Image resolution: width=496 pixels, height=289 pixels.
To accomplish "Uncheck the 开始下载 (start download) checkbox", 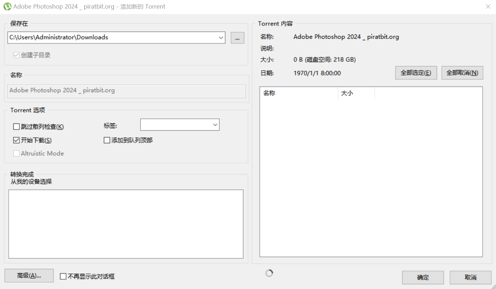I will pyautogui.click(x=16, y=140).
